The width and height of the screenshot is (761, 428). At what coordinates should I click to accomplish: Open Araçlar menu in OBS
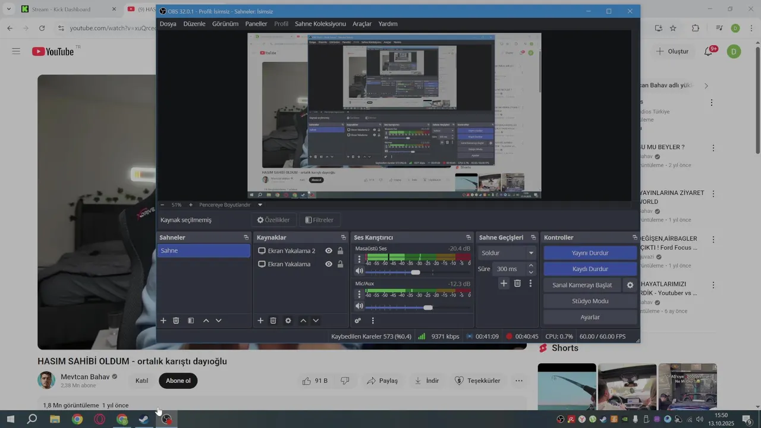point(362,24)
